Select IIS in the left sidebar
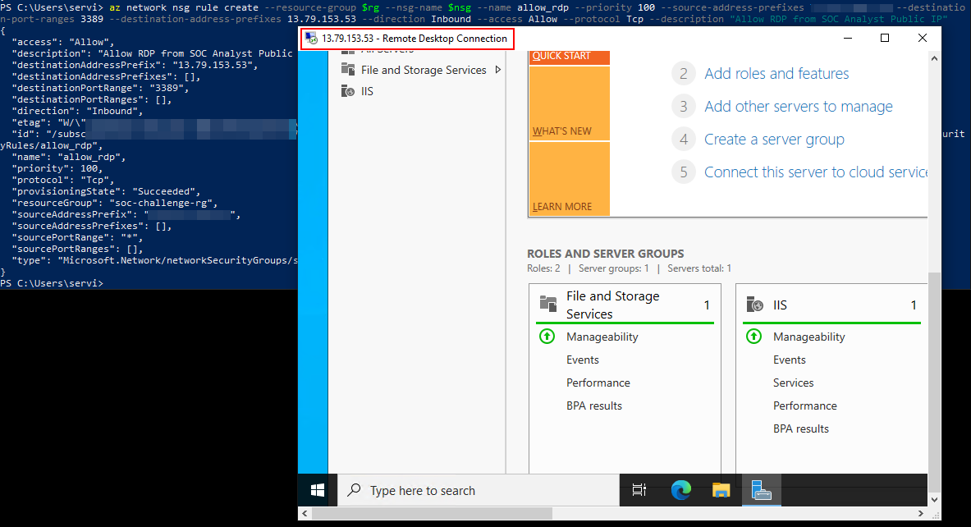The width and height of the screenshot is (971, 527). coord(367,91)
